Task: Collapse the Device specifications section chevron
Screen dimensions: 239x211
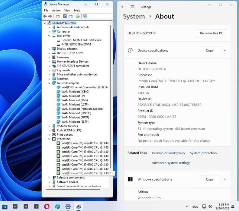Action: click(225, 50)
